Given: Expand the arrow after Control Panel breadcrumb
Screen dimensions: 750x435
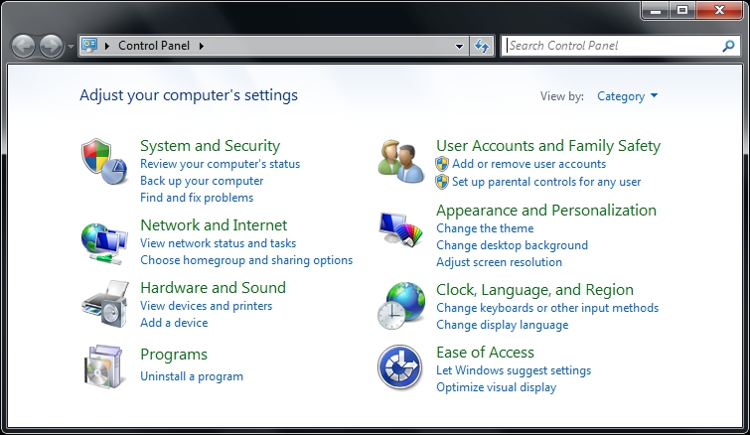Looking at the screenshot, I should coord(202,46).
